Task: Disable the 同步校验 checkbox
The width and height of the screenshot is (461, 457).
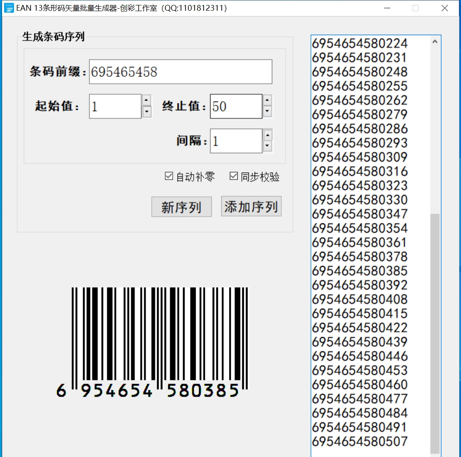Action: pos(233,176)
